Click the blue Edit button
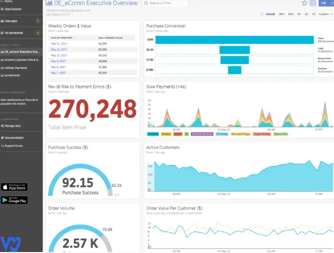 click(x=324, y=3)
